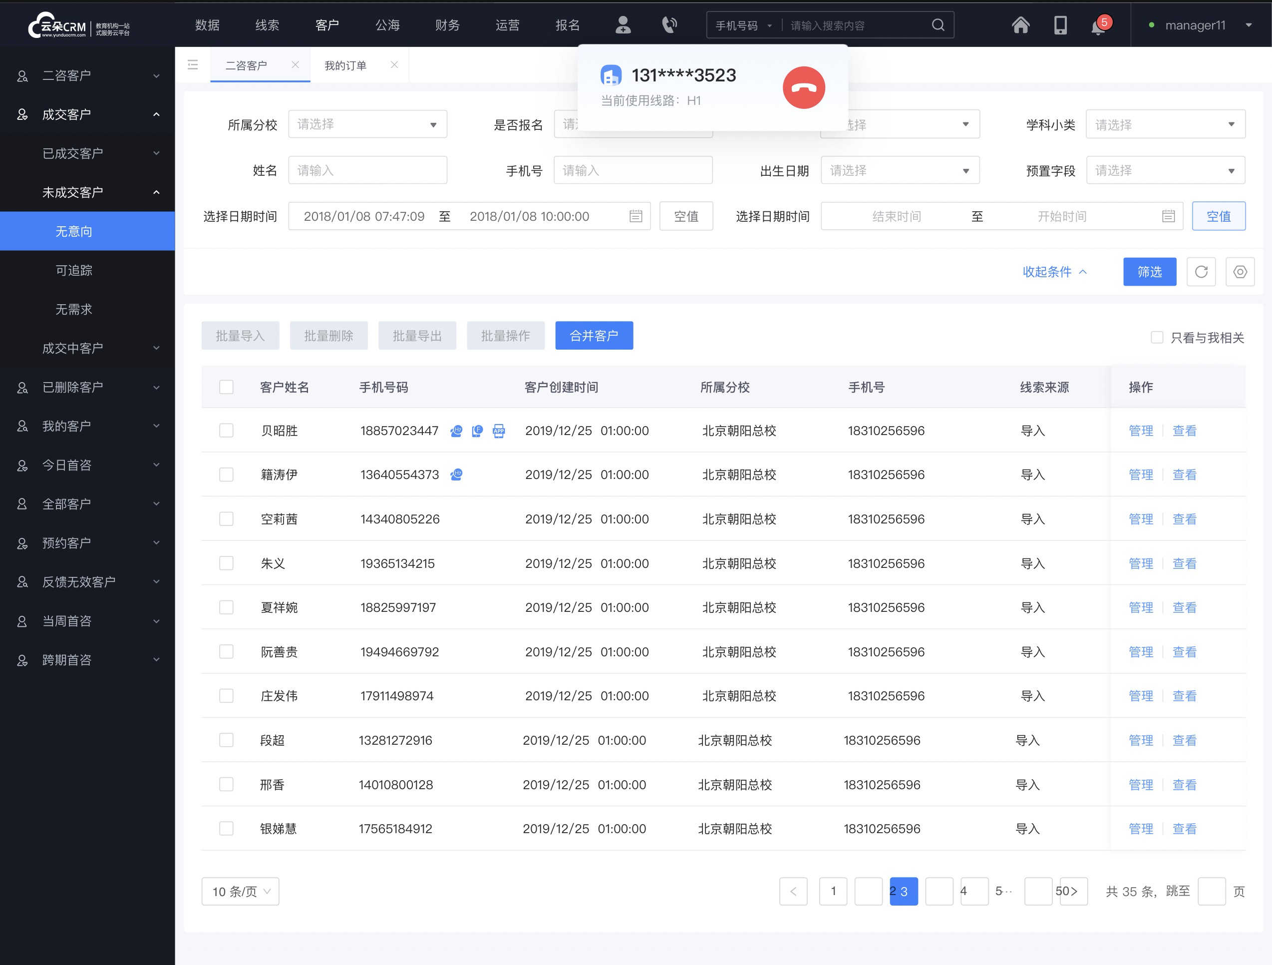Toggle the 只看与我相关 checkbox
The width and height of the screenshot is (1272, 965).
[1155, 337]
